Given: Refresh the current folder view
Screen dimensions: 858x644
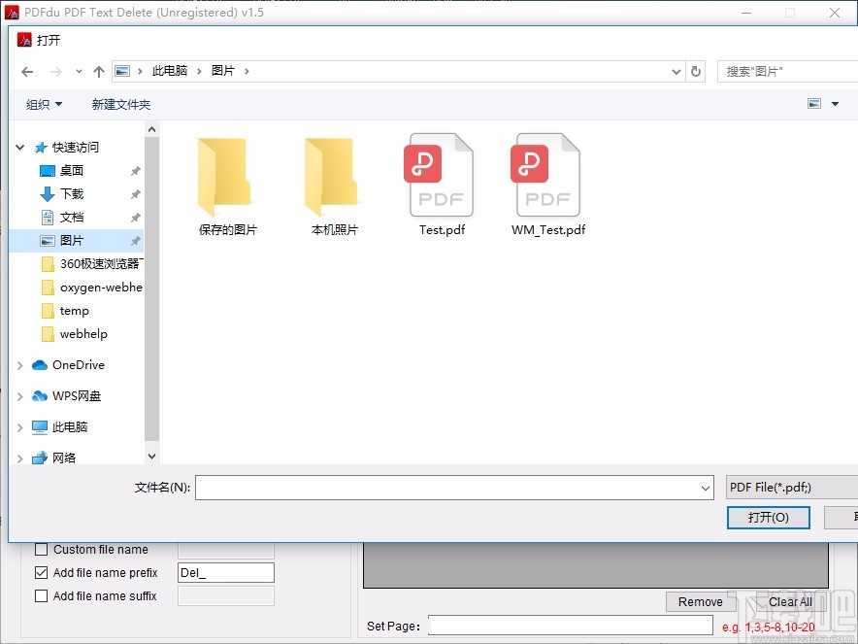Looking at the screenshot, I should [x=697, y=71].
